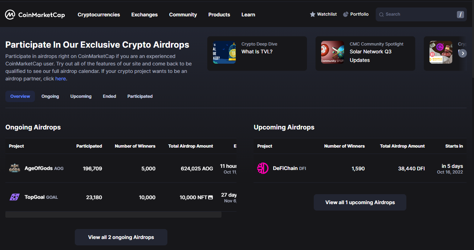
Task: Focus the Search input field
Action: (421, 15)
